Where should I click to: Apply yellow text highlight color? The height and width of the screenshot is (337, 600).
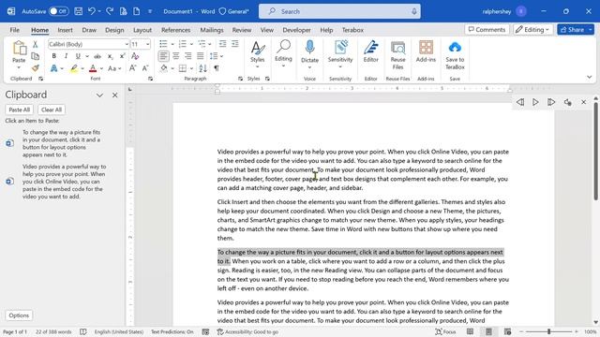coord(74,68)
